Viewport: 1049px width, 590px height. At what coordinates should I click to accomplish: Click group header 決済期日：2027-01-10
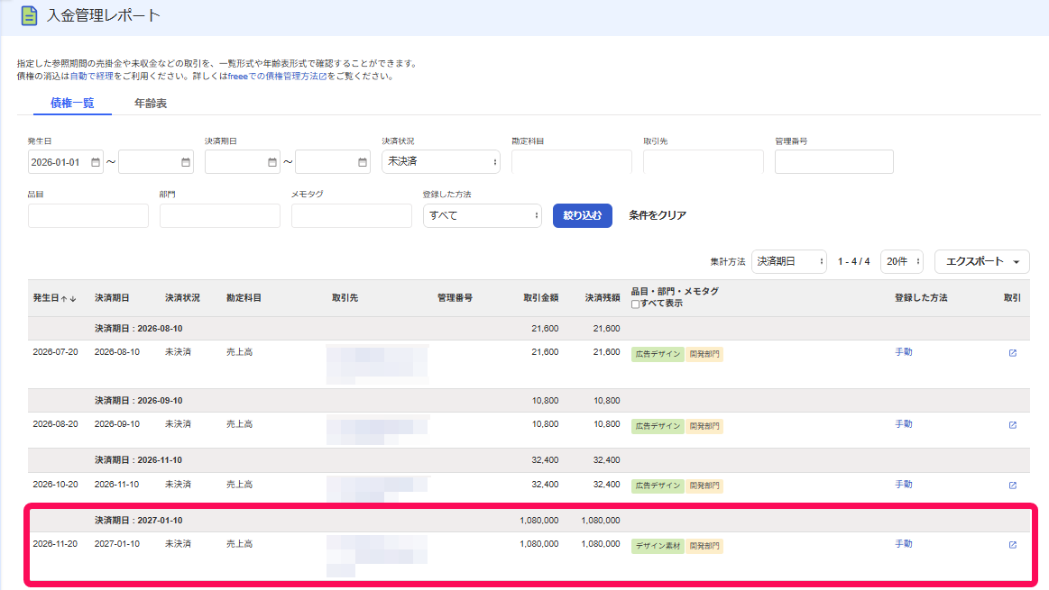click(x=139, y=521)
